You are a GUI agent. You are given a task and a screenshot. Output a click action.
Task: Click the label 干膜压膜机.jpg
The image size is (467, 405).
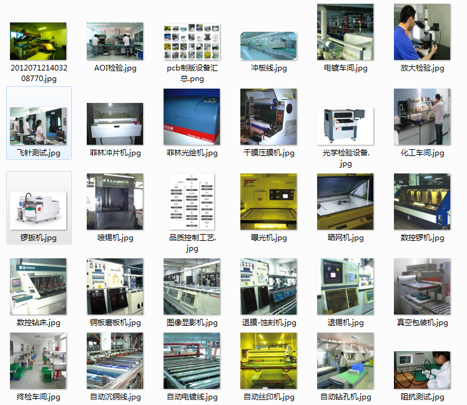pos(269,153)
